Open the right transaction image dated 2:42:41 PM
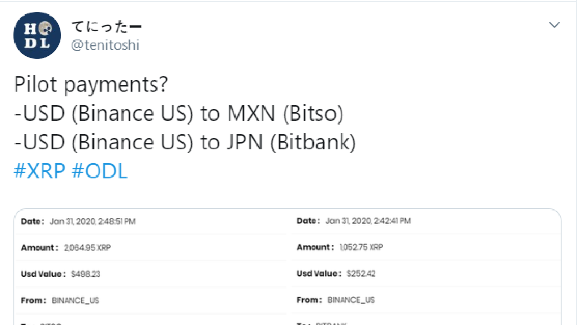Image resolution: width=578 pixels, height=325 pixels. point(426,267)
